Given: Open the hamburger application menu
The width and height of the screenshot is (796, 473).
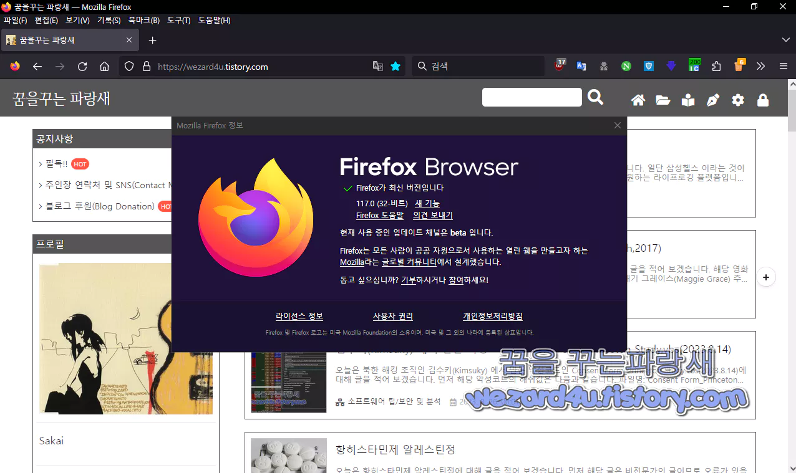Looking at the screenshot, I should coord(783,66).
